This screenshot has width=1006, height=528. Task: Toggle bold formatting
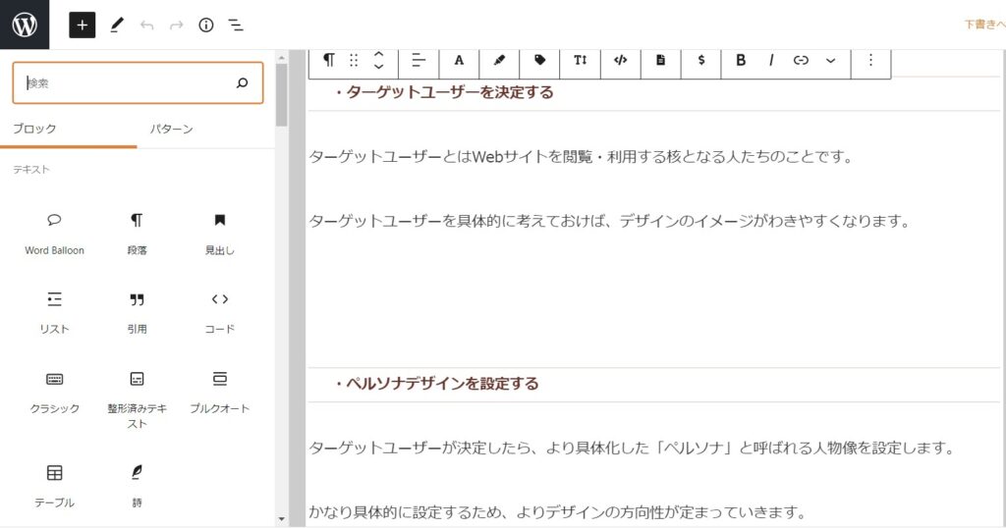[x=741, y=60]
